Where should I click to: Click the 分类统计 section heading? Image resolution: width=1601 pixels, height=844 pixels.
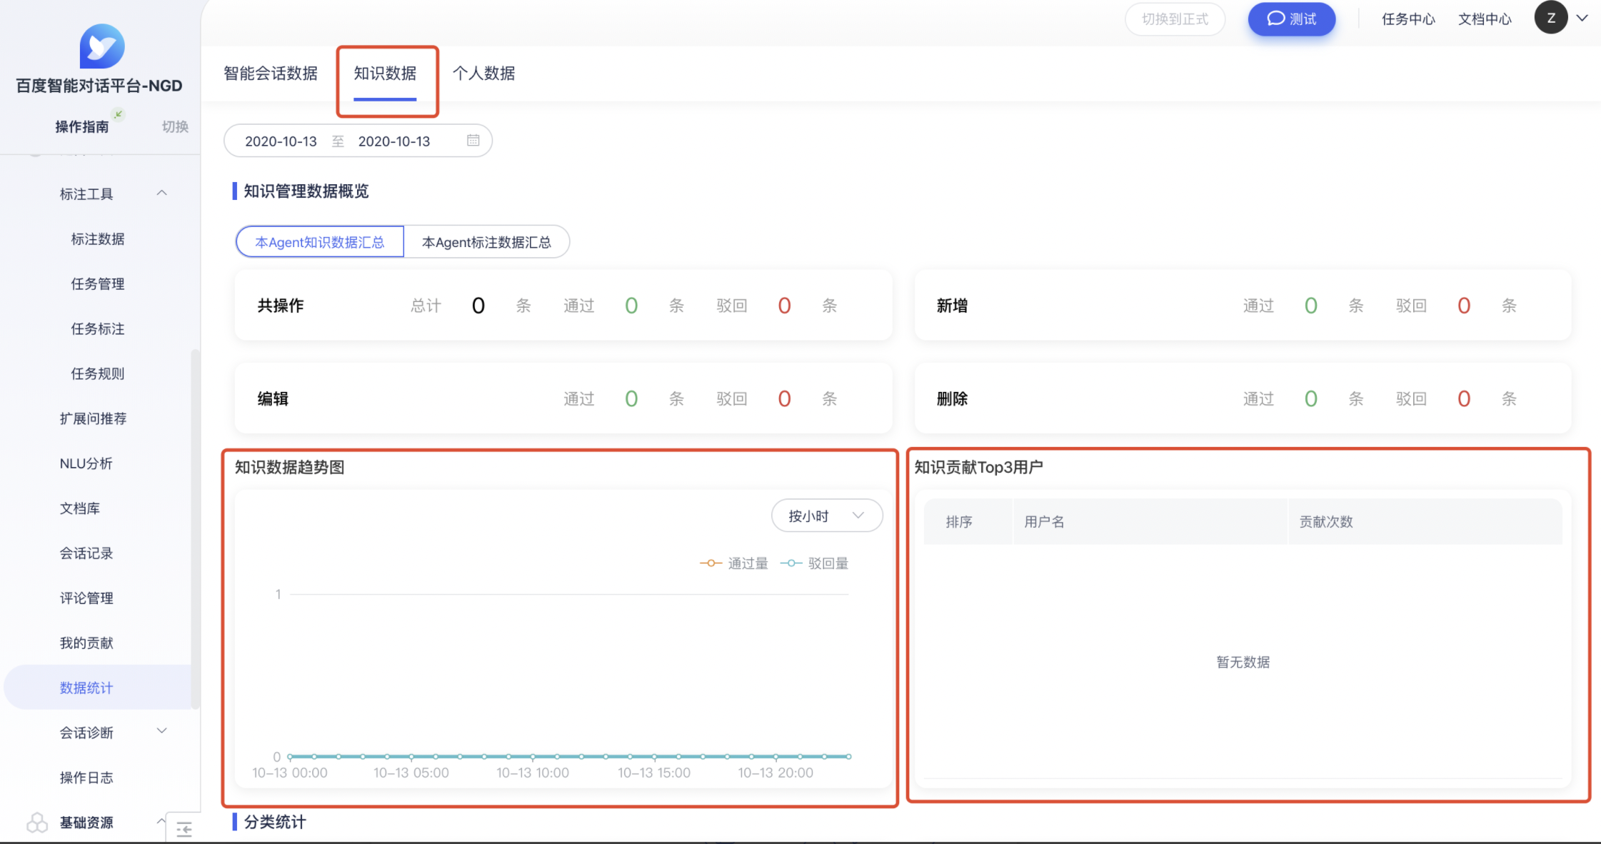tap(275, 823)
